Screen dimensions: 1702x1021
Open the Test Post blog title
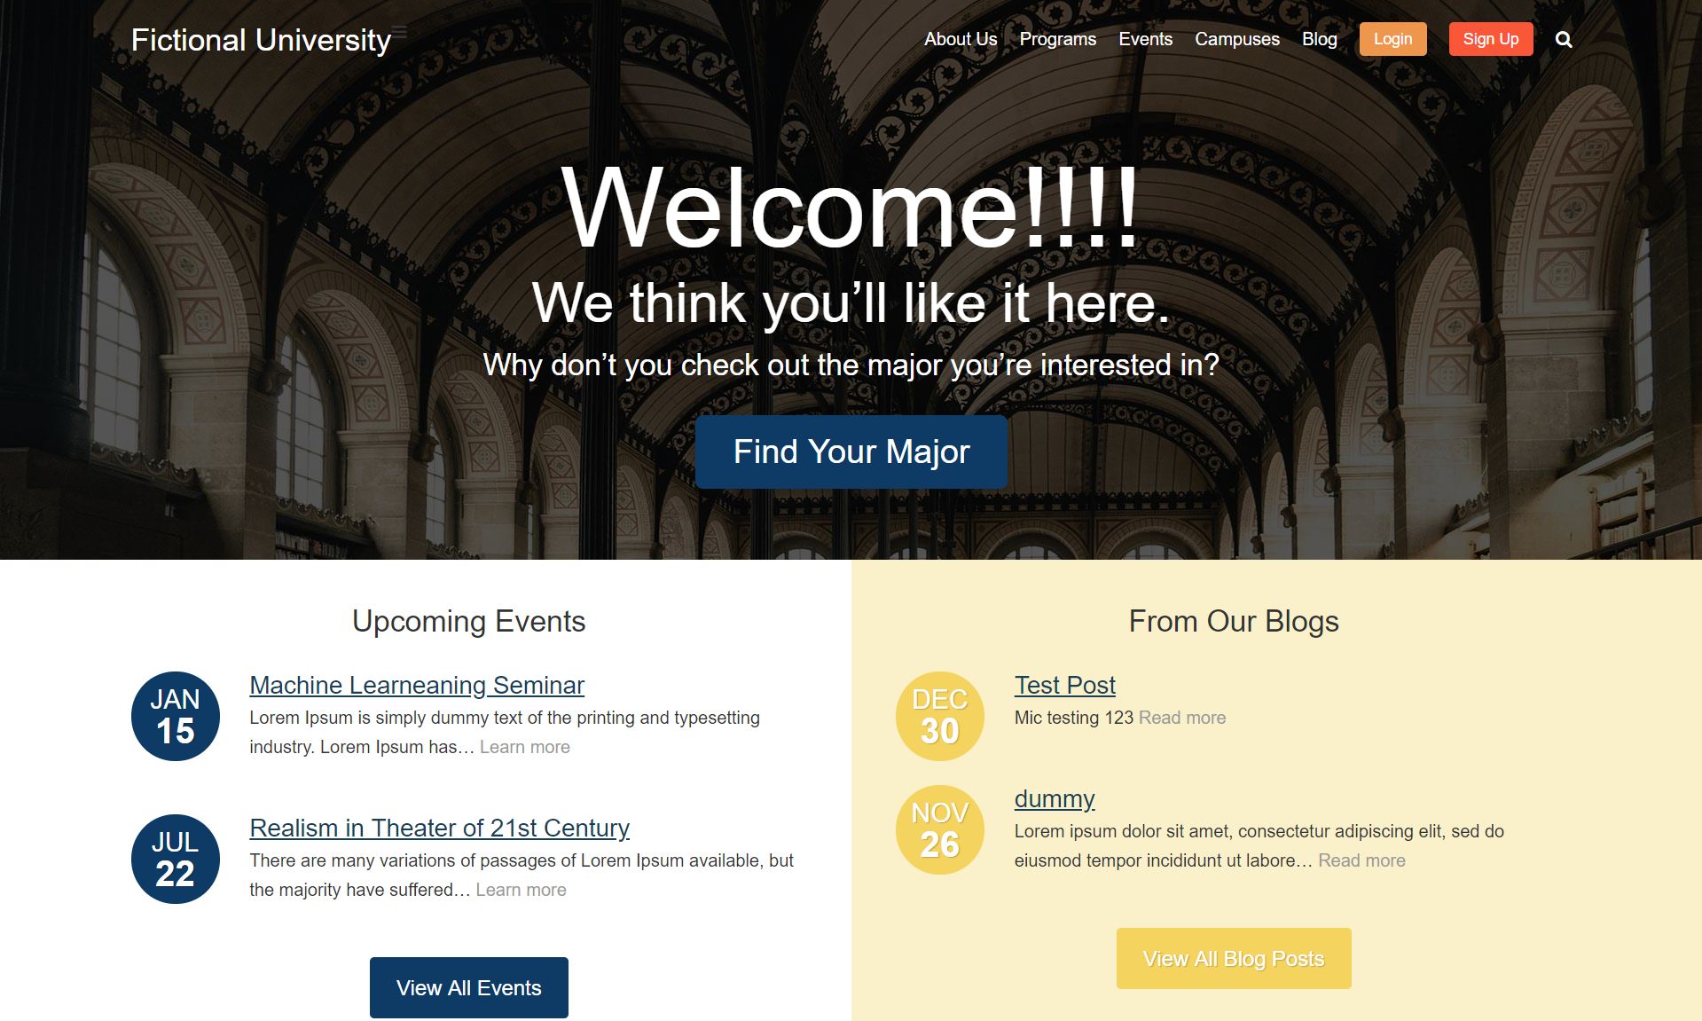tap(1064, 685)
